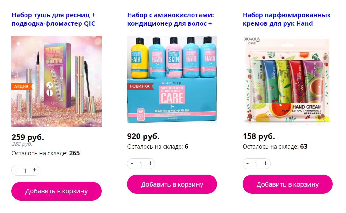This screenshot has height=213, width=346.
Task: Select quantity field of hand cream set
Action: (x=257, y=164)
